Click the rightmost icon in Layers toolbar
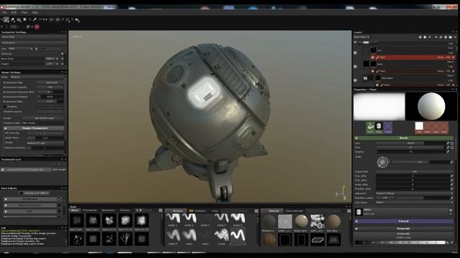This screenshot has width=460, height=258. (x=455, y=37)
